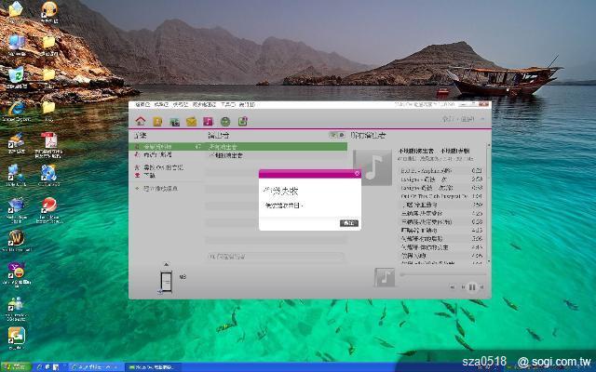Viewport: 596px width, 372px height.
Task: Open the Contacts view in Ovi Suite toolbar
Action: tap(157, 122)
